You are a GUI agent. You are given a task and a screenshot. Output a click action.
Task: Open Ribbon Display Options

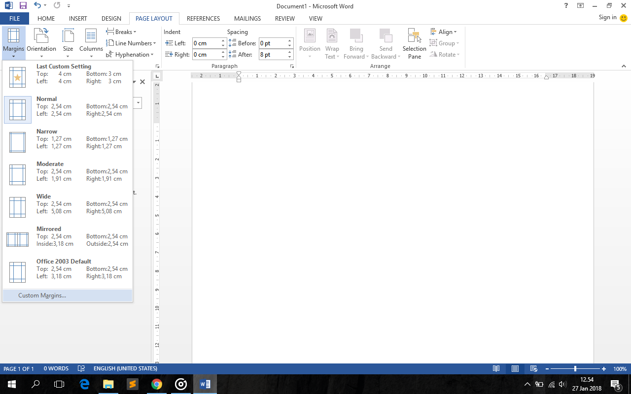click(580, 6)
